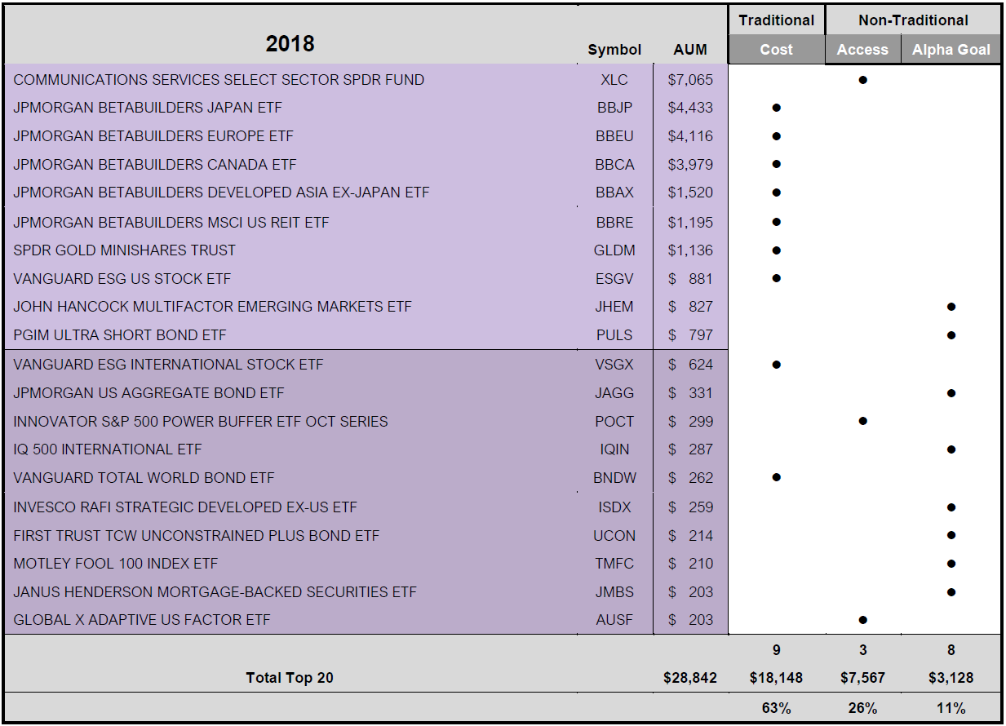Screen dimensions: 1006x726
Task: Select JOHN HANCOCK MULTIFACTOR EMERGING MARKETS ETF
Action: [x=213, y=307]
